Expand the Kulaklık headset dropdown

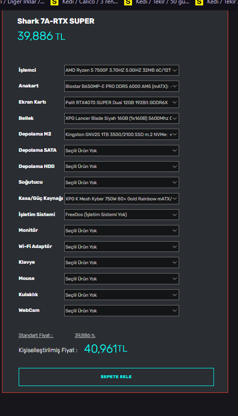coord(121,295)
